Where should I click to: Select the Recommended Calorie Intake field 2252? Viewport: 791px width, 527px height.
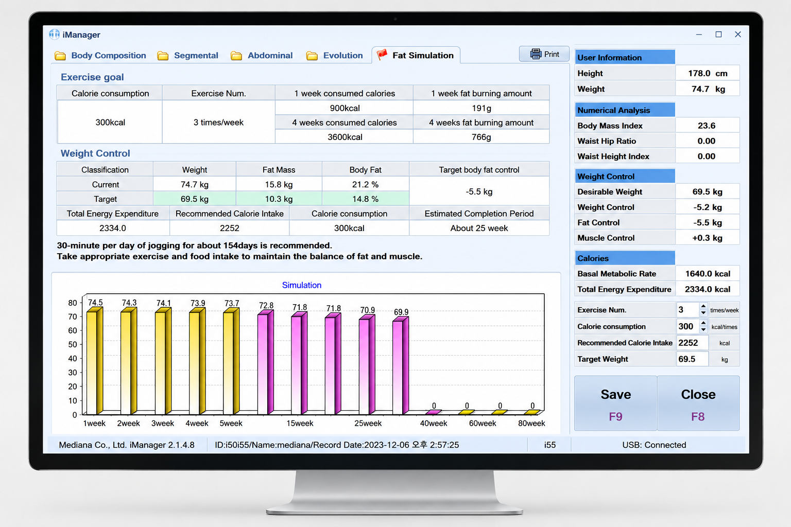click(x=692, y=343)
